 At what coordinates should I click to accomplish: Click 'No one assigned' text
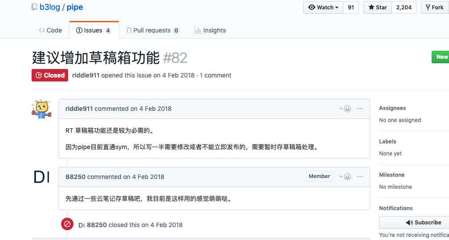[x=400, y=120]
